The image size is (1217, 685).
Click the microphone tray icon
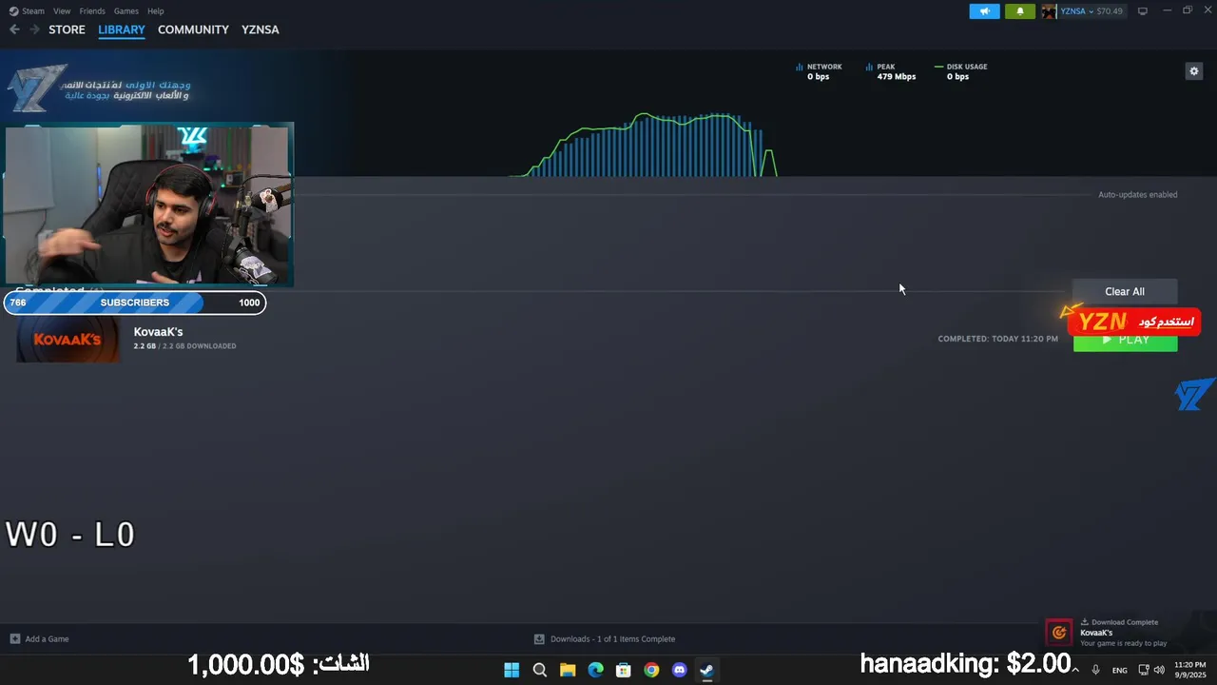(x=1095, y=670)
